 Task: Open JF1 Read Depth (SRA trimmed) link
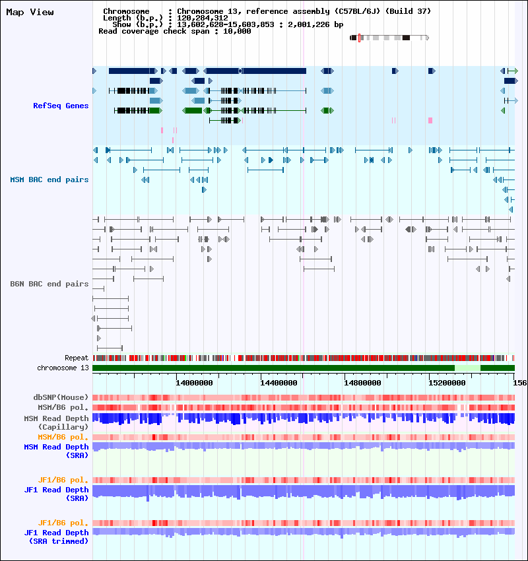click(56, 537)
